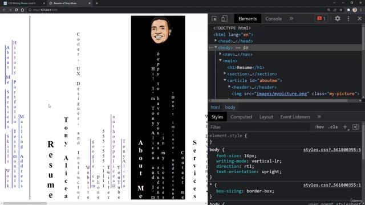Zoom magnifier icon in address bar
Screen dimensions: 365x205
[328, 10]
